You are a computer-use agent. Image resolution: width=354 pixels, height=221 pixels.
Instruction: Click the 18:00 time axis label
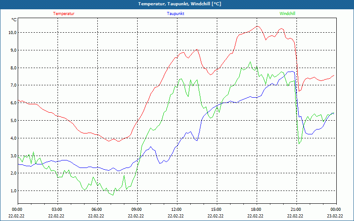click(257, 210)
